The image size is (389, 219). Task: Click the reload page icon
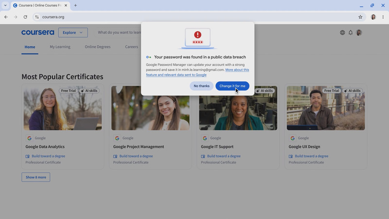click(x=25, y=17)
